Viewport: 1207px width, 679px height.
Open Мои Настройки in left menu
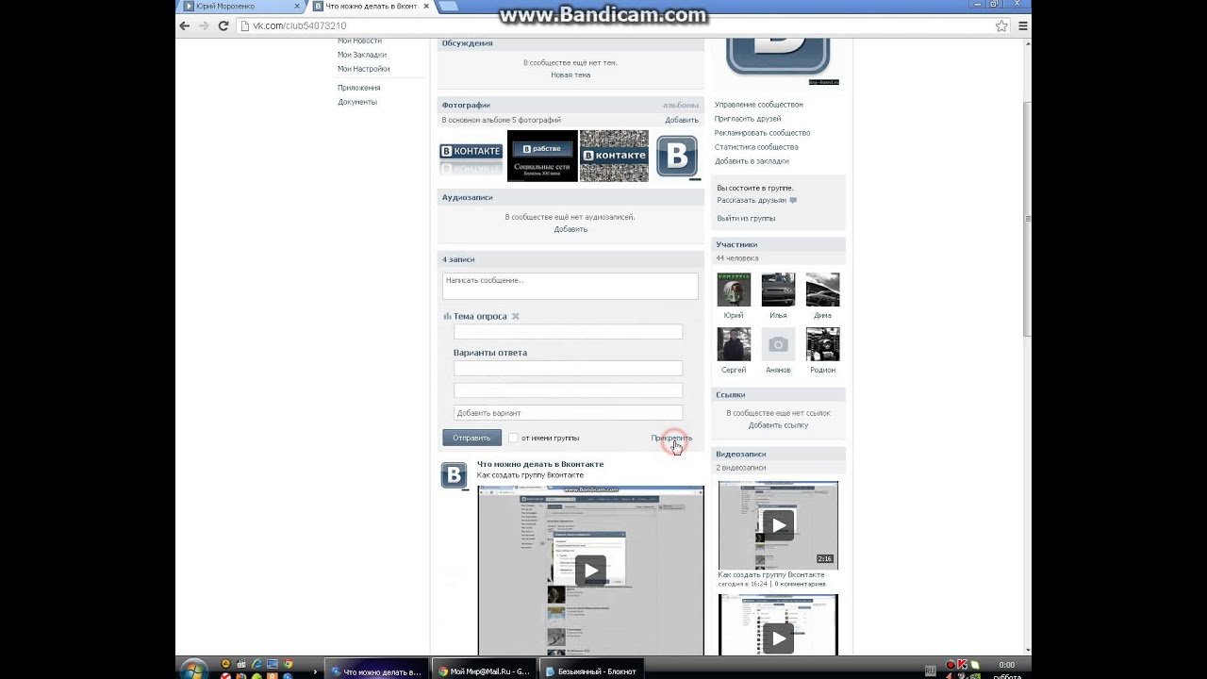pos(363,69)
